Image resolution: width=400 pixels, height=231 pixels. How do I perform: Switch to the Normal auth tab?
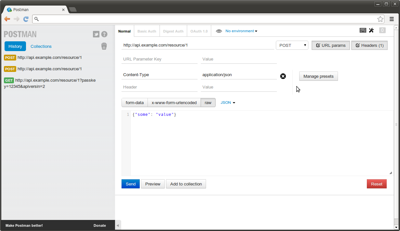pos(124,31)
